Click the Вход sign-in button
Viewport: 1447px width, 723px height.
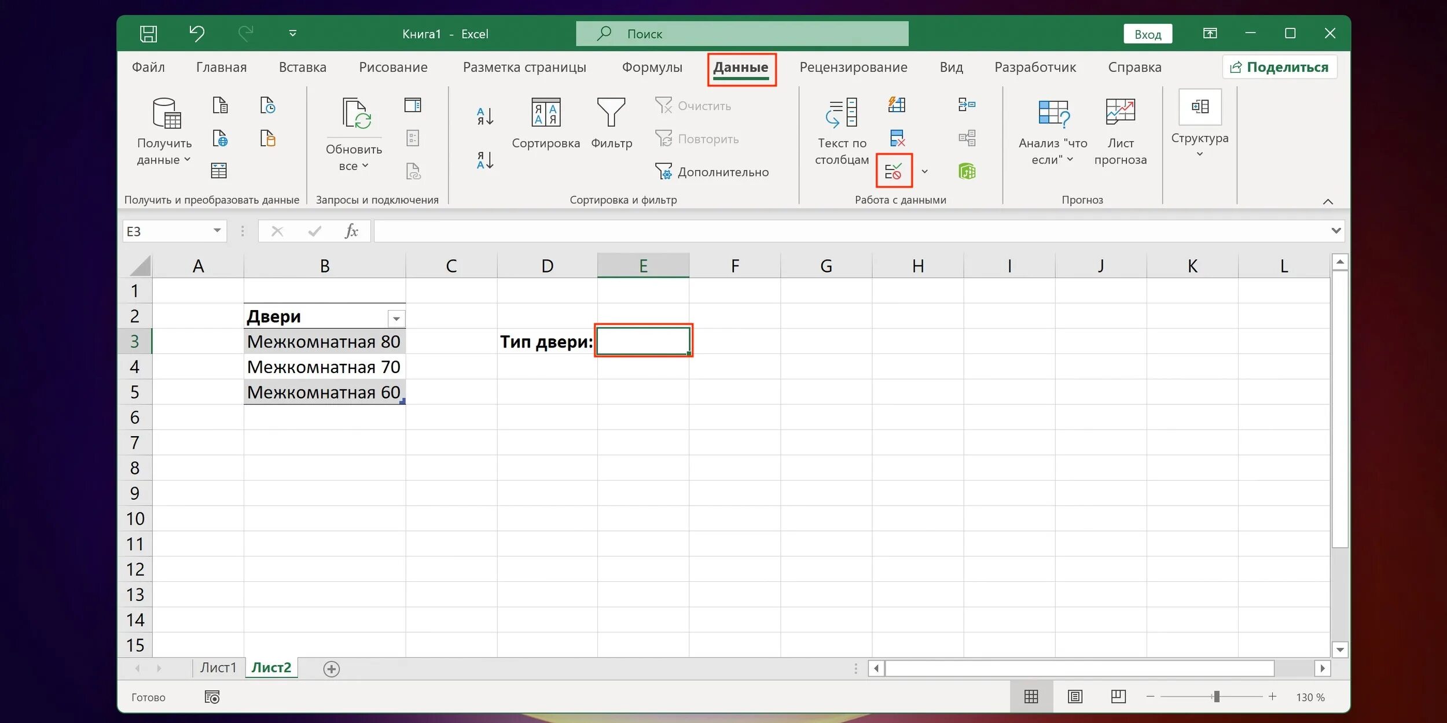1147,34
